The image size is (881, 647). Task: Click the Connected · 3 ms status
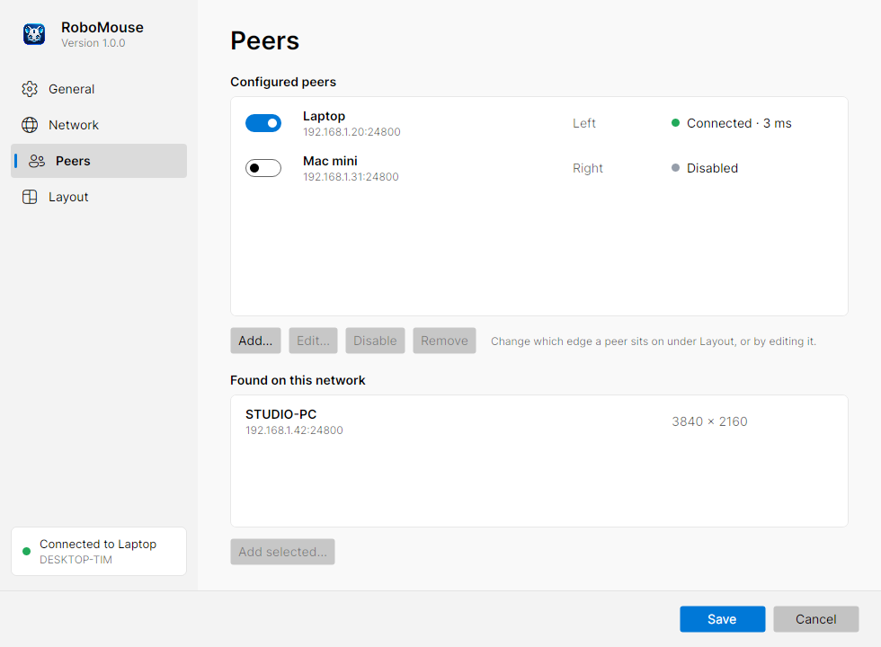[x=739, y=123]
